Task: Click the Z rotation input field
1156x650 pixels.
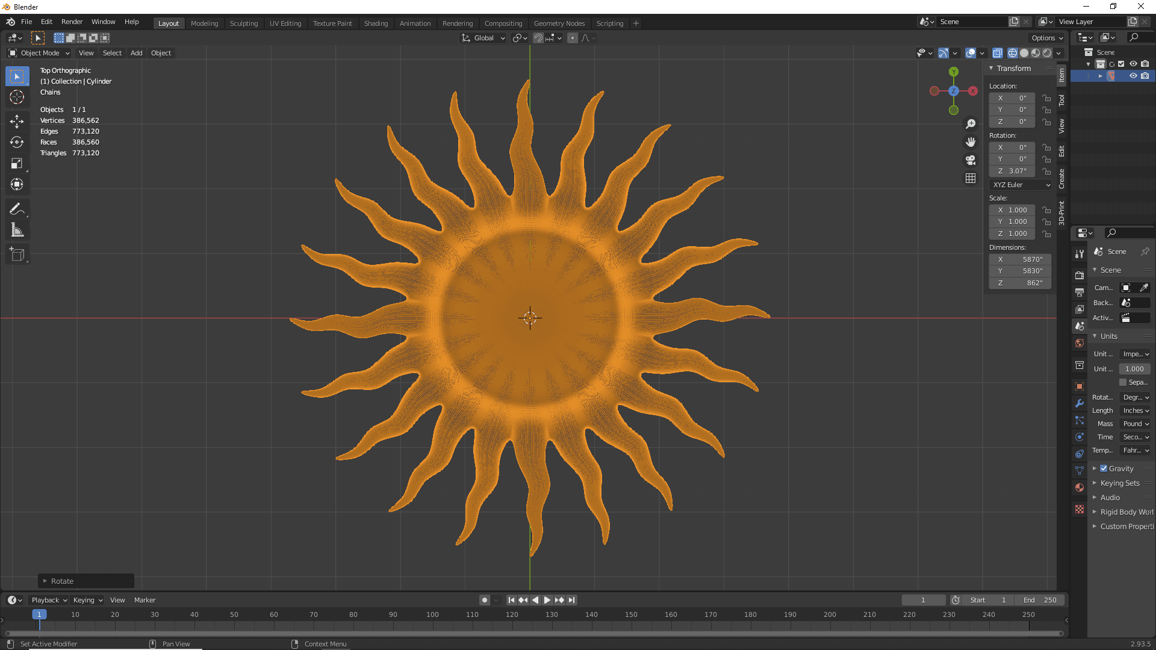Action: [1017, 171]
